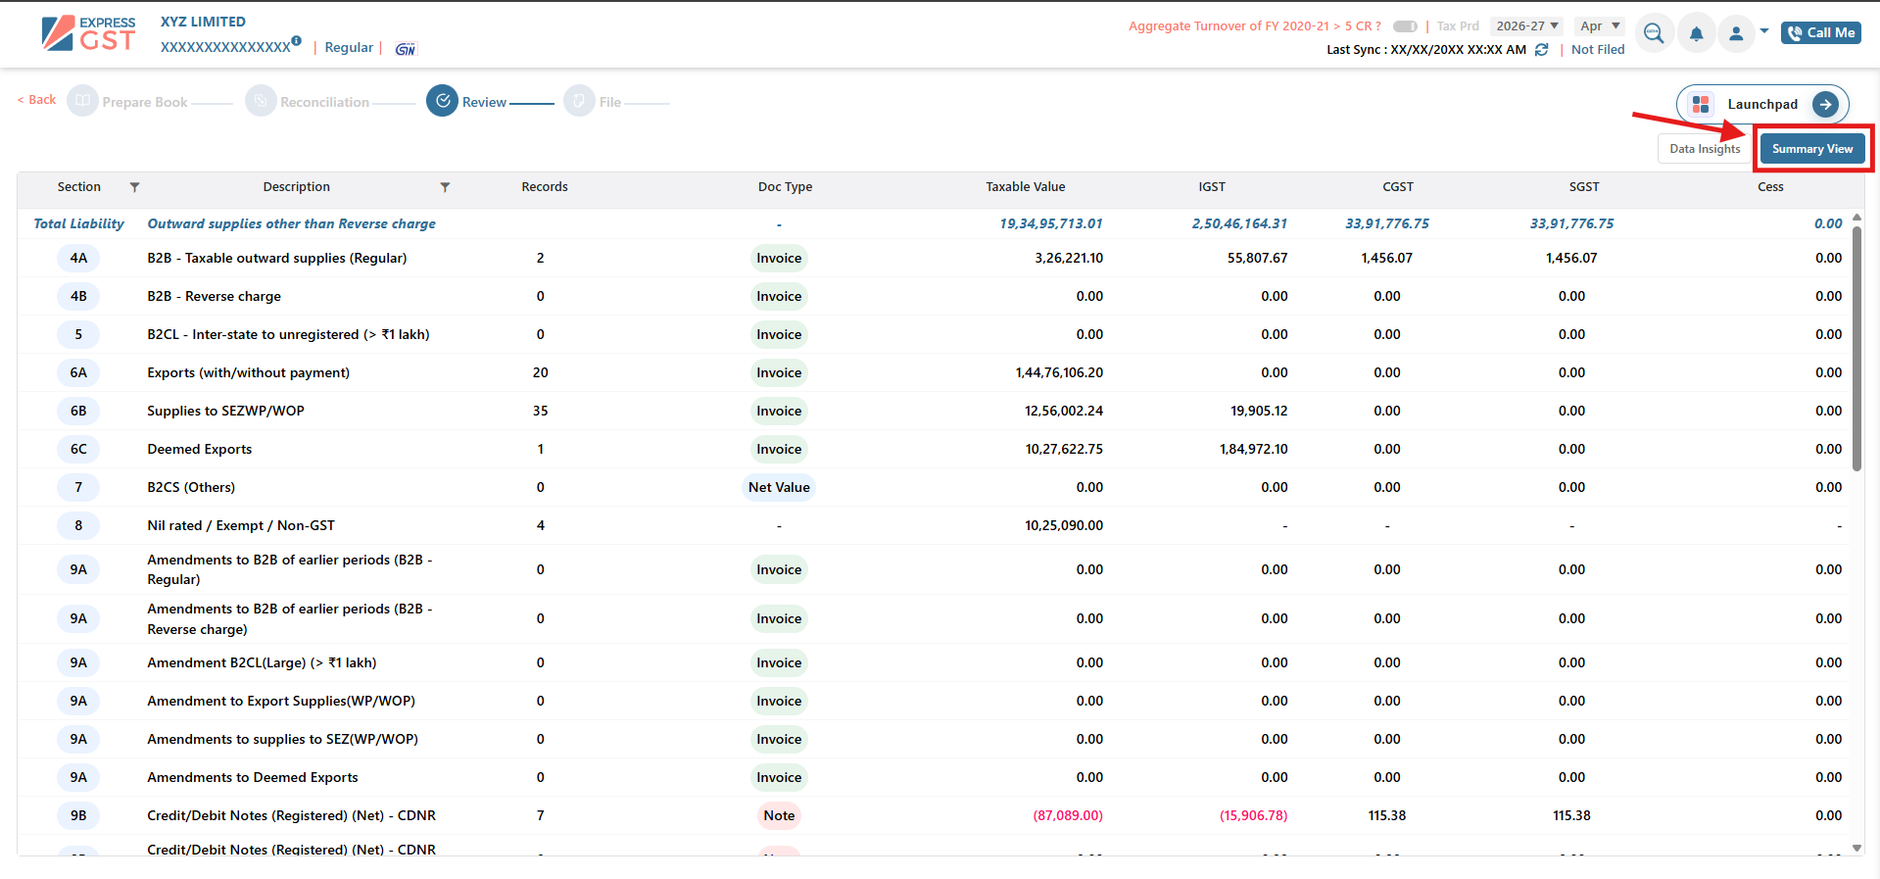Click the table's vertical scrollbar

[1856, 348]
